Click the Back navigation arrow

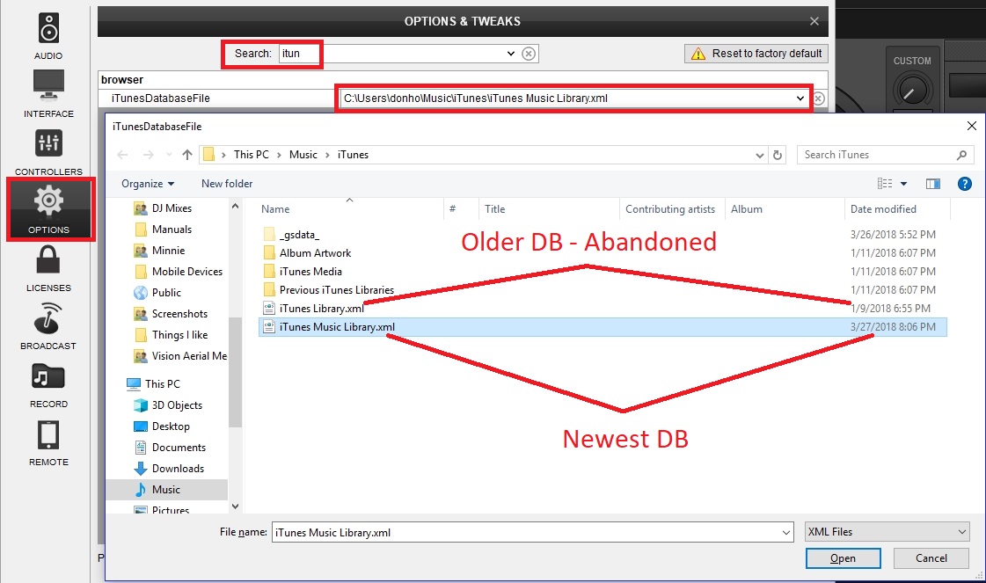pyautogui.click(x=122, y=155)
